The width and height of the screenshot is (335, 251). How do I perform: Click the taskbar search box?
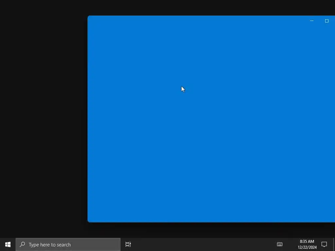tap(68, 244)
